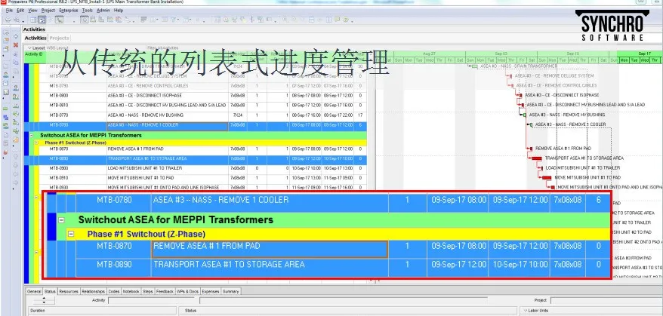Click the topmost icon in the left sidebar
The height and width of the screenshot is (316, 663).
click(6, 32)
